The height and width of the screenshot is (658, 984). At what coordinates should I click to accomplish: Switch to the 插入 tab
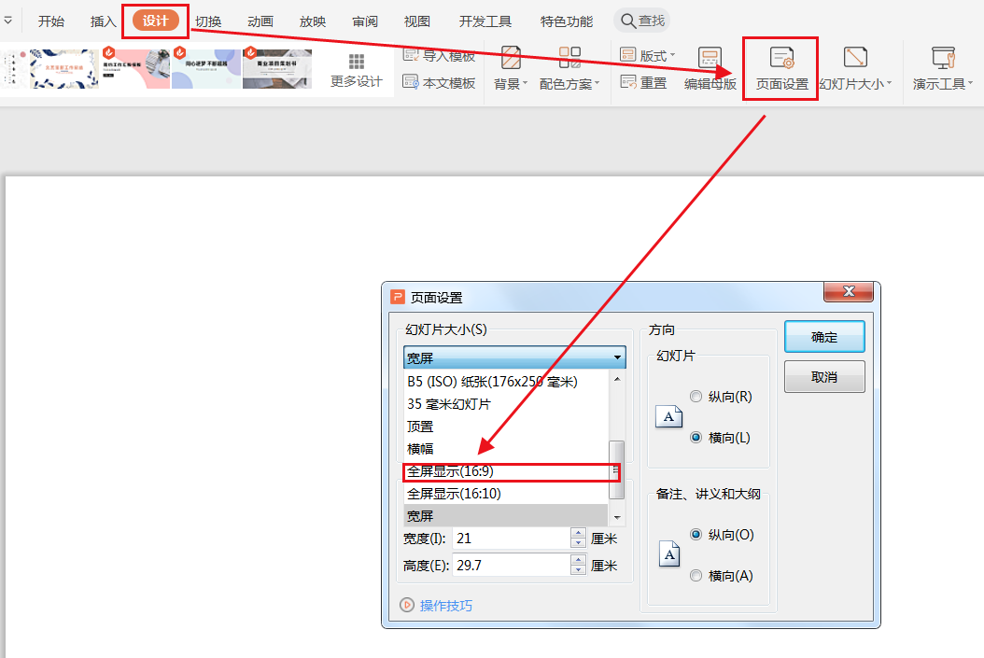pos(103,21)
